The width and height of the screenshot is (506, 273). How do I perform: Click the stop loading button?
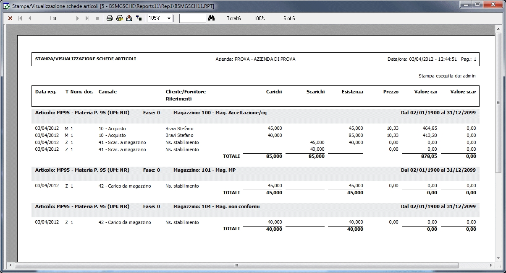[x=97, y=18]
